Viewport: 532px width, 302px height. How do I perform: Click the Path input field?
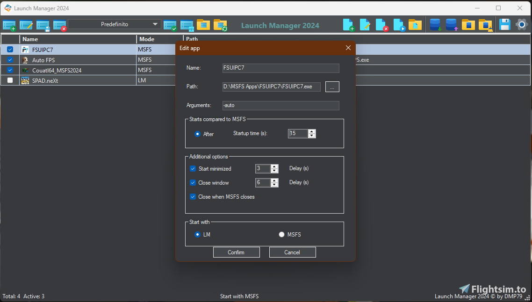point(272,86)
